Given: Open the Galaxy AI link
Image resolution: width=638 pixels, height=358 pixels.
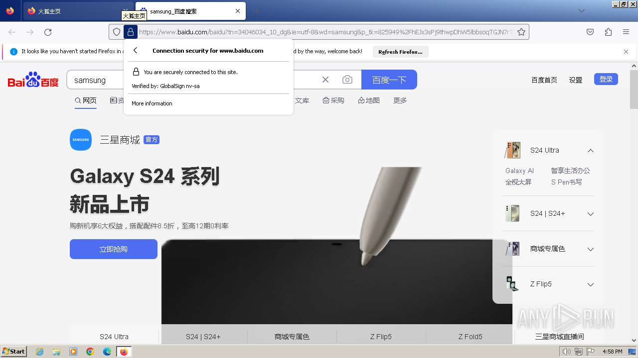Looking at the screenshot, I should [x=519, y=171].
